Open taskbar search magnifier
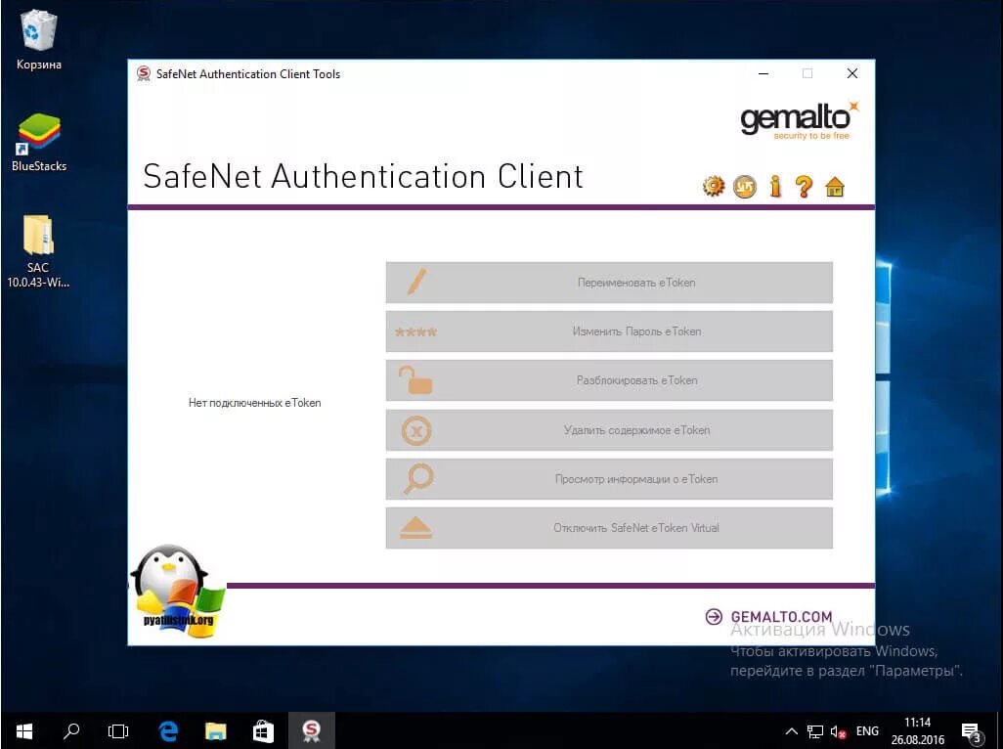The image size is (1003, 749). [71, 730]
